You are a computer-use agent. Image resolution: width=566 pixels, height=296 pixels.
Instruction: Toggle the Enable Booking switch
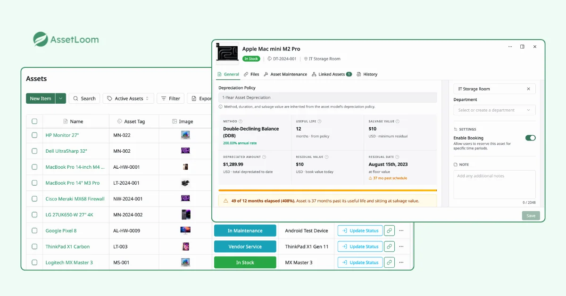pos(530,138)
